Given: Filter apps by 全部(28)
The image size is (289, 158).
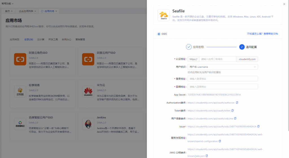Looking at the screenshot, I should [x=29, y=40].
